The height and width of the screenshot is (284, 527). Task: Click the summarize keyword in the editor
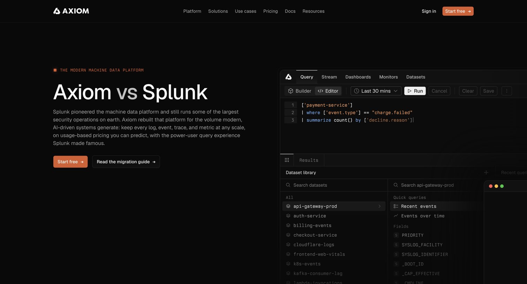coord(319,120)
